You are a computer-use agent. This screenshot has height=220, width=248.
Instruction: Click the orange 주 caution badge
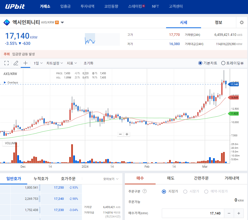[57, 22]
